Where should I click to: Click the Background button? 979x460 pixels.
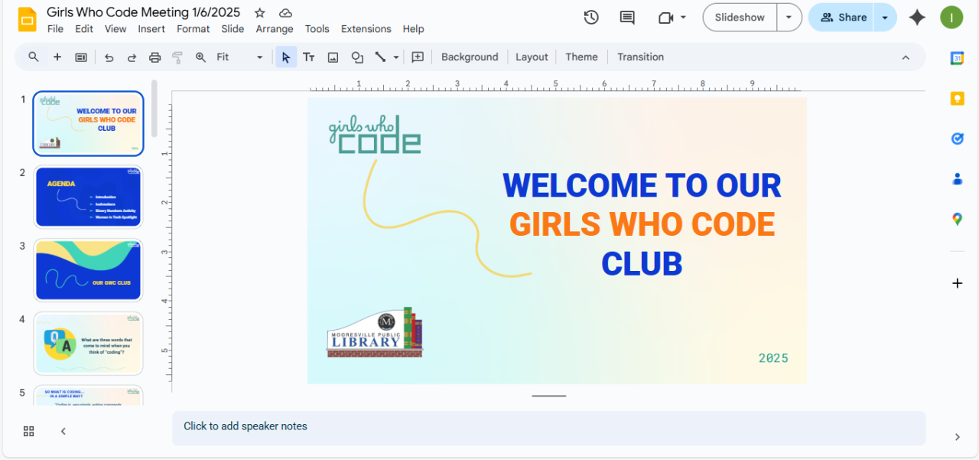(x=470, y=57)
